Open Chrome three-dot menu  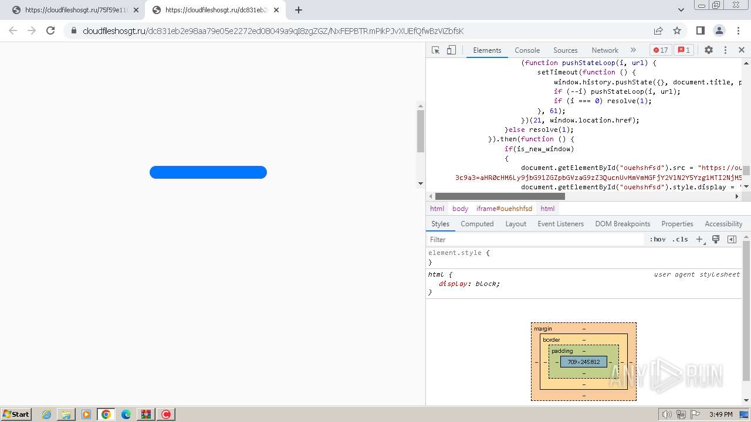pos(738,30)
